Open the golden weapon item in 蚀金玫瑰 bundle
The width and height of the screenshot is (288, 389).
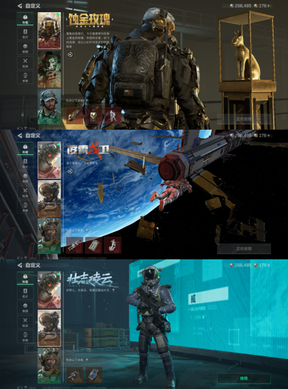coord(74,115)
